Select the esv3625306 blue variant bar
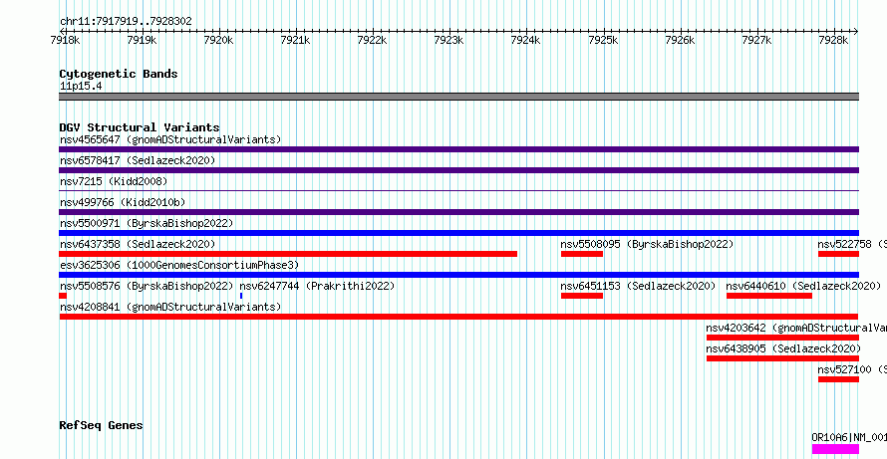Screen dimensions: 887x459 [x=458, y=275]
